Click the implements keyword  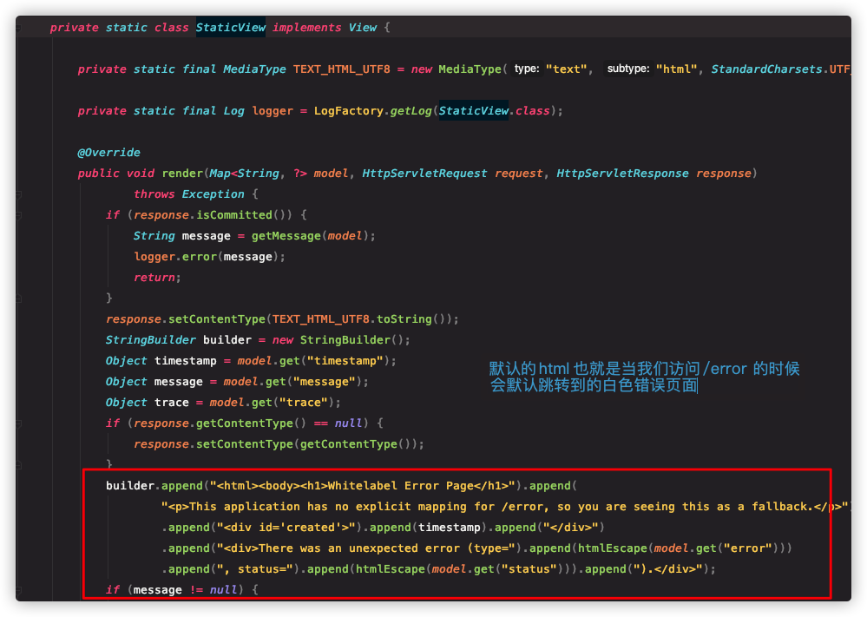click(x=307, y=28)
